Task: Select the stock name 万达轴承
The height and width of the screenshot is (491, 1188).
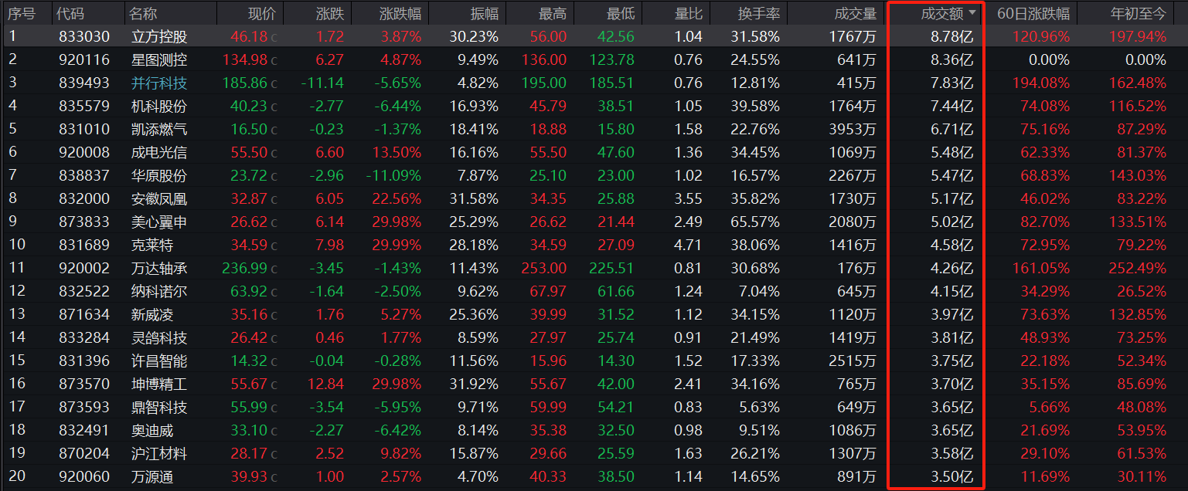Action: pyautogui.click(x=159, y=268)
